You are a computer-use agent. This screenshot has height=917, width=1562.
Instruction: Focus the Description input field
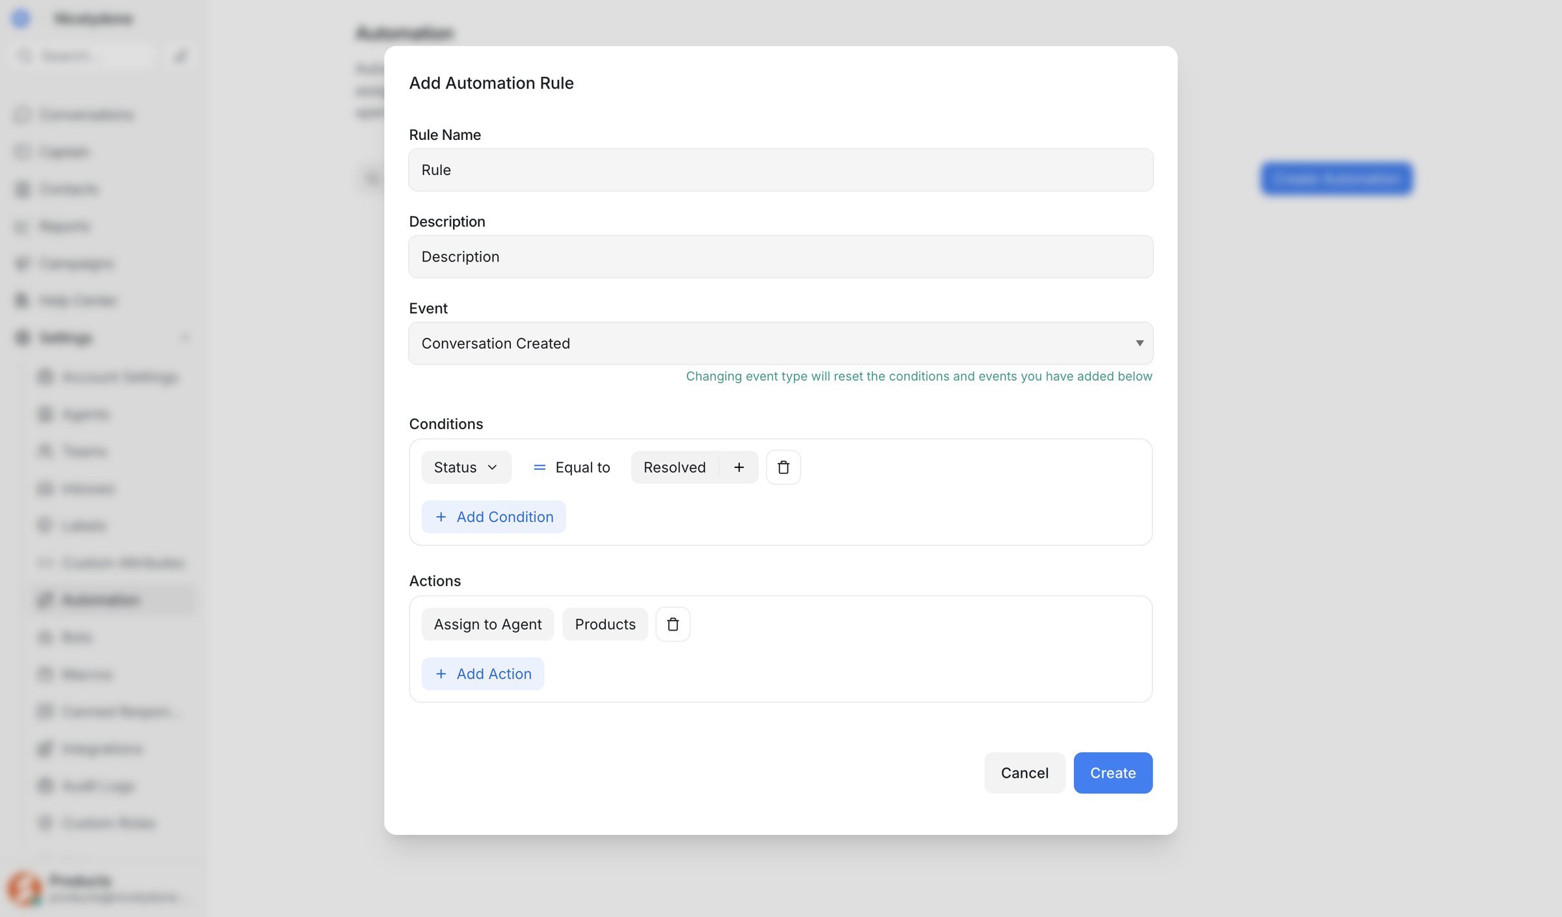click(x=780, y=256)
